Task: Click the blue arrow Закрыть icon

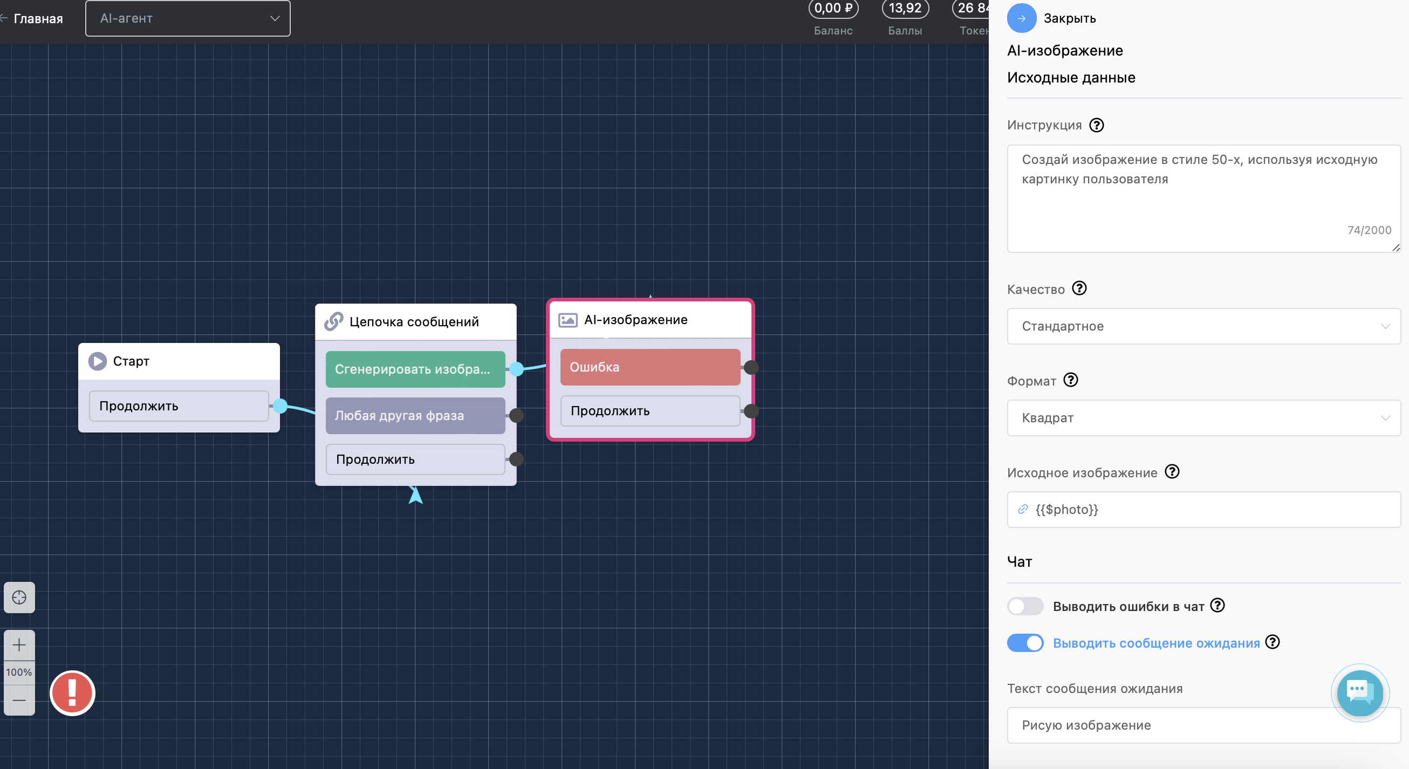Action: [1021, 18]
